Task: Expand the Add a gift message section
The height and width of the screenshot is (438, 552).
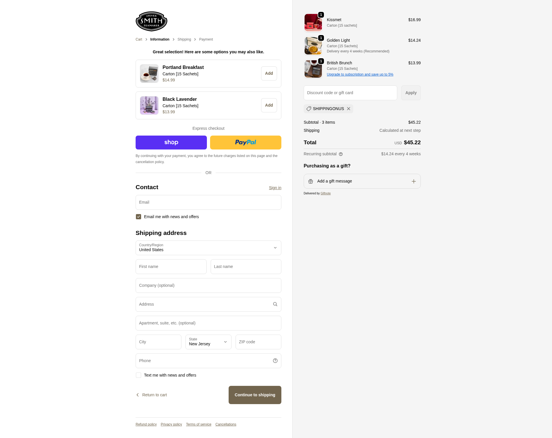Action: tap(362, 181)
